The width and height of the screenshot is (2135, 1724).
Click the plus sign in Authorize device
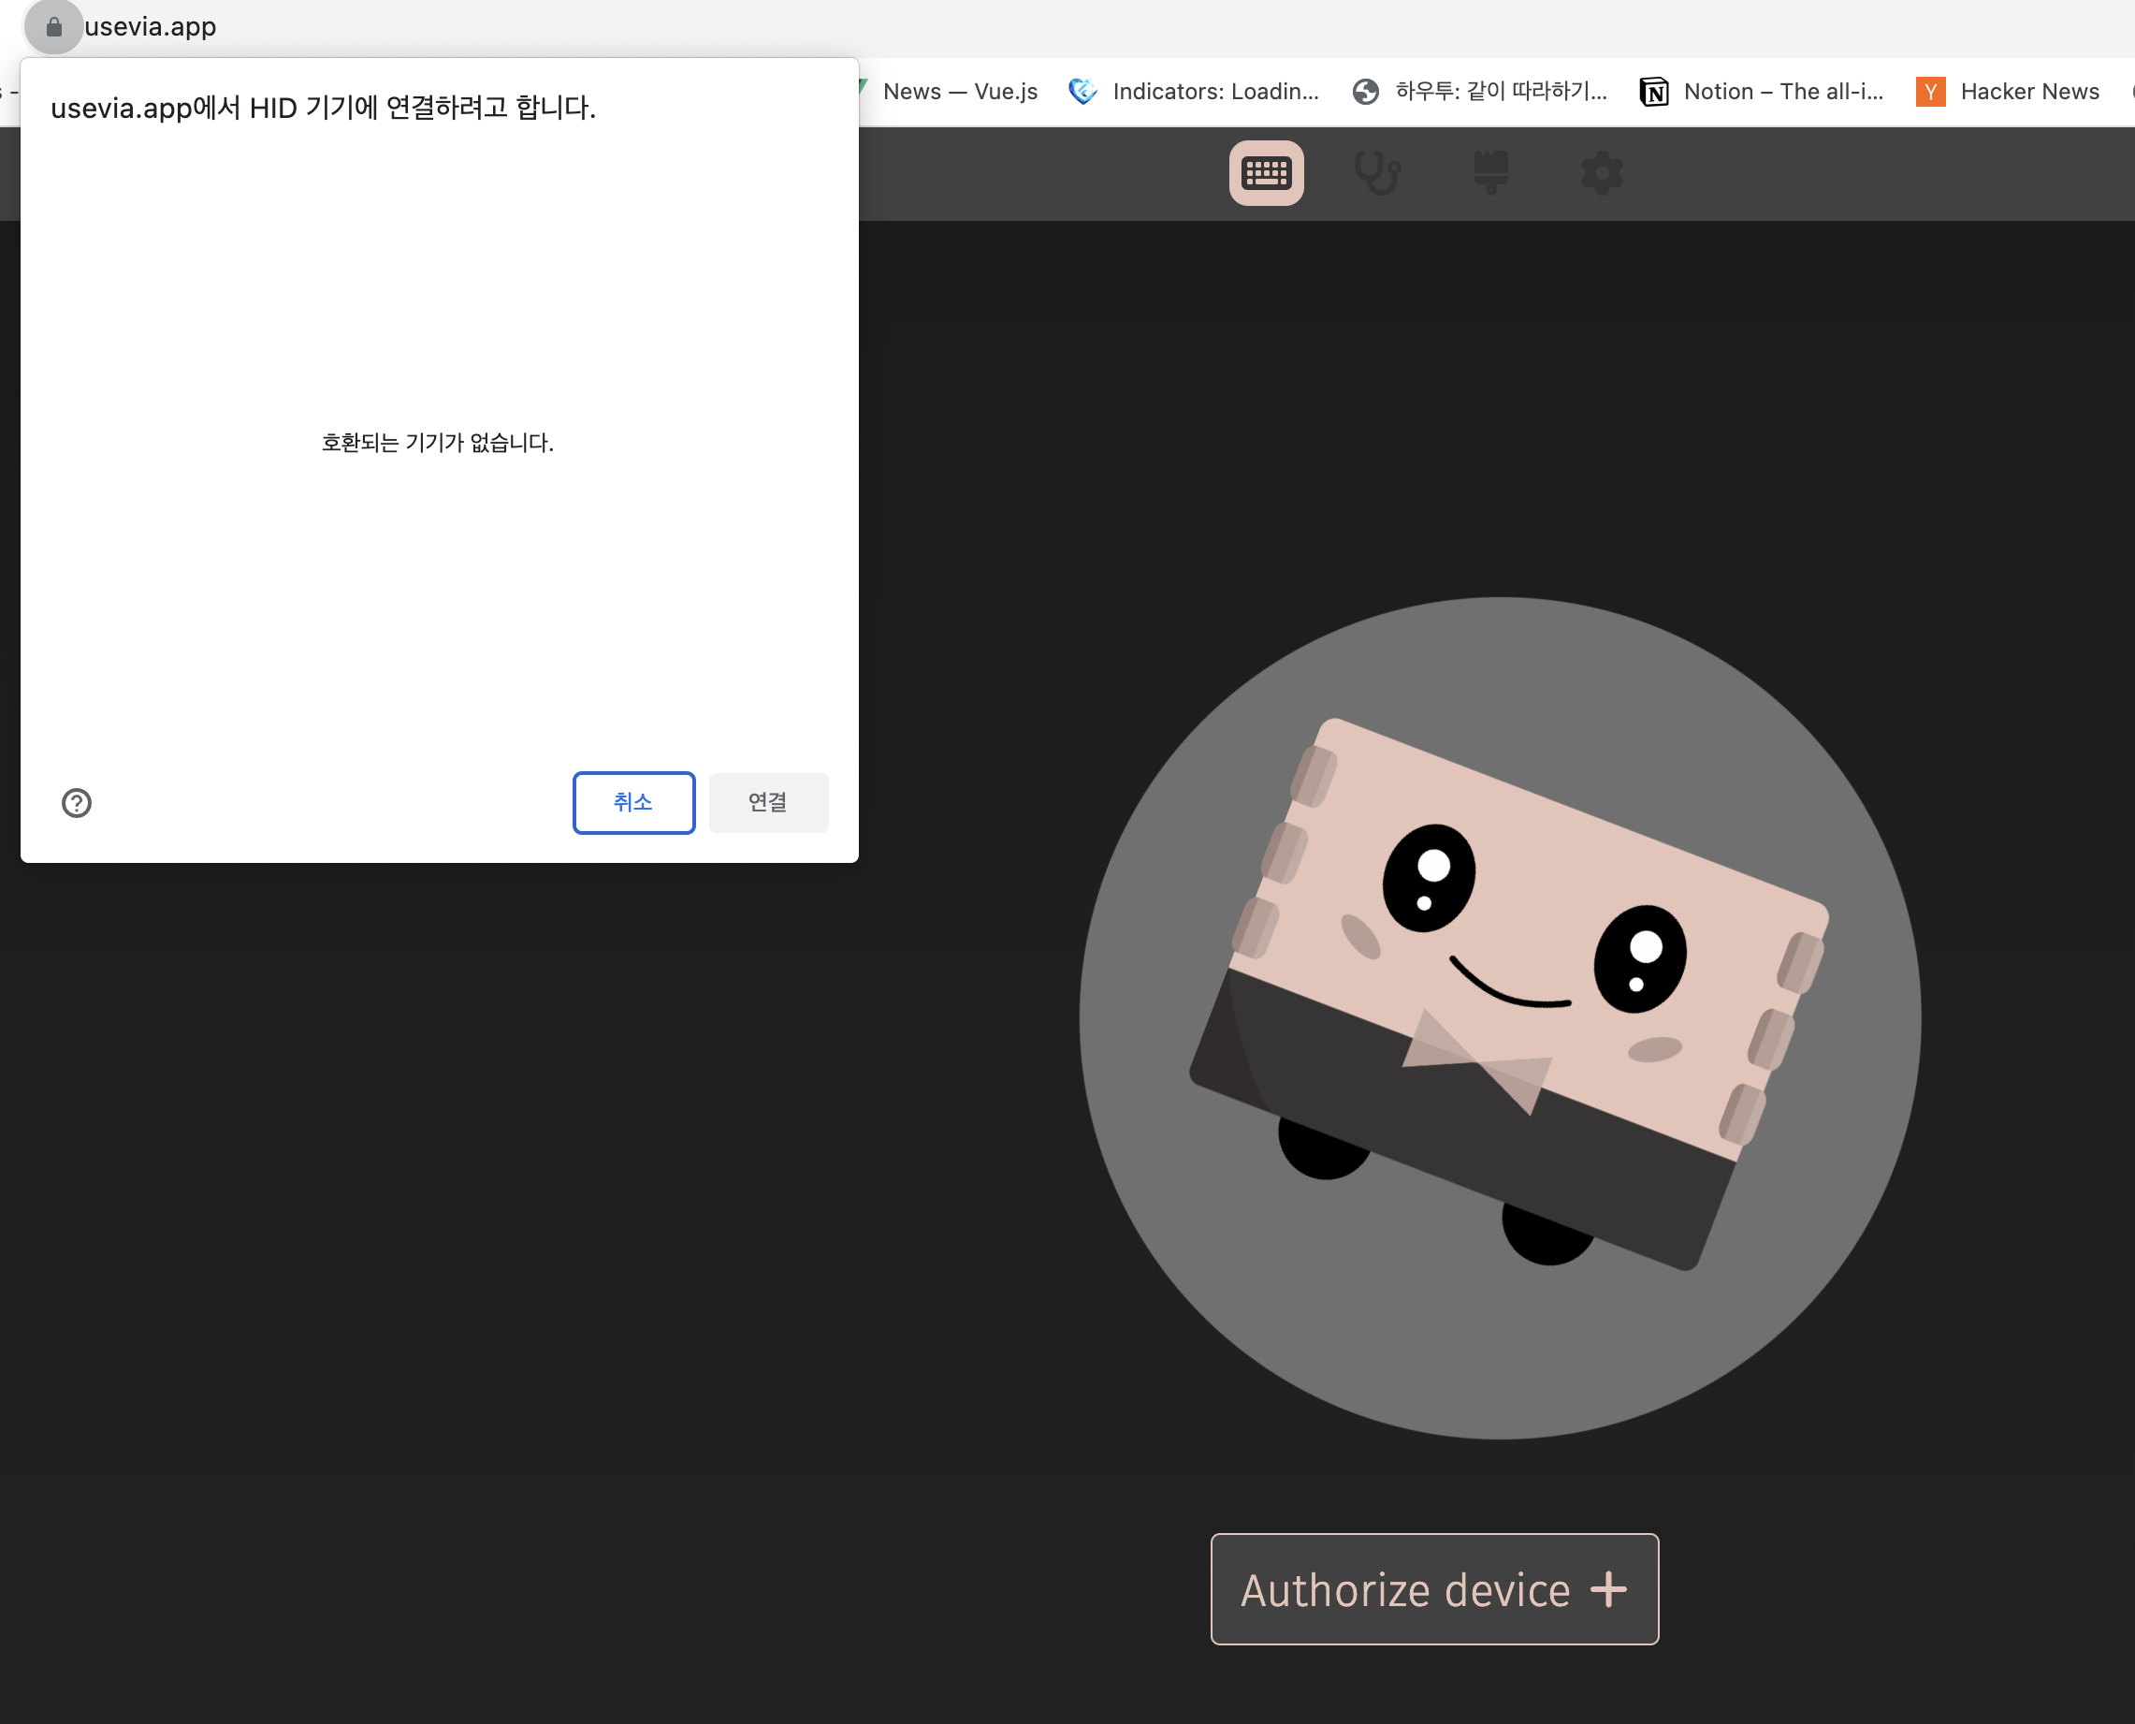pyautogui.click(x=1608, y=1589)
